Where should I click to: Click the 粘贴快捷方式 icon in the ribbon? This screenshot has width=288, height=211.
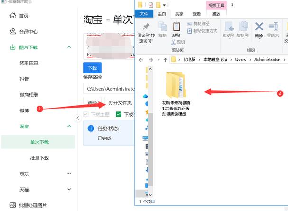coord(190,31)
